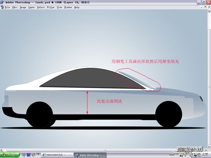
Task: Click the horizontal scrollbar left arrow
Action: [x=2, y=150]
